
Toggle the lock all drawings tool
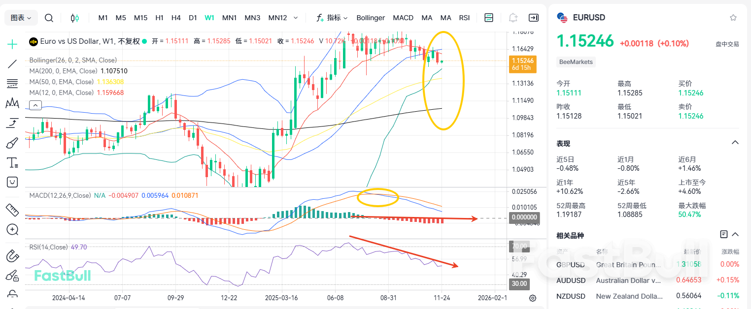12,293
